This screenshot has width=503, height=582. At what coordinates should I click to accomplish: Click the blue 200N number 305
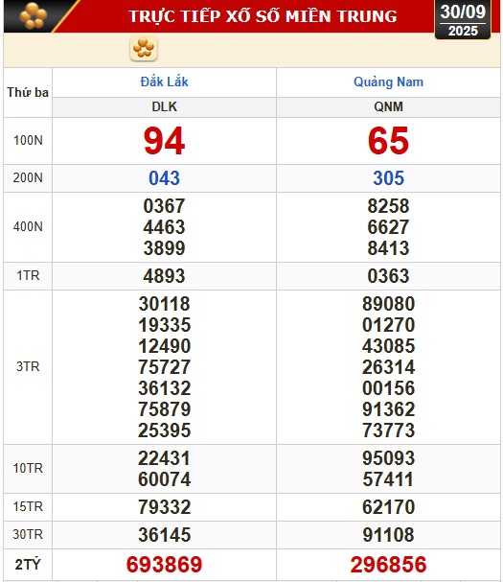coord(388,178)
